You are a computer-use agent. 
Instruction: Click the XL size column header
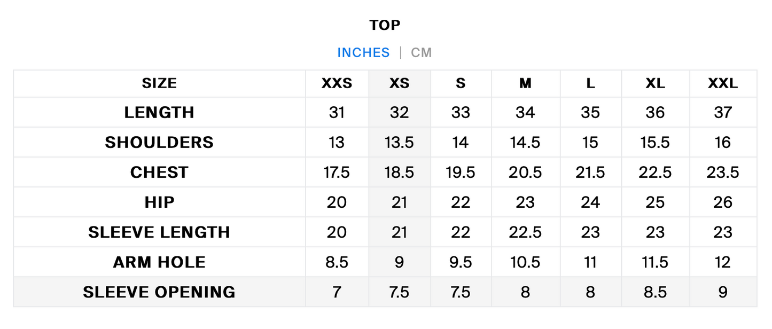655,83
